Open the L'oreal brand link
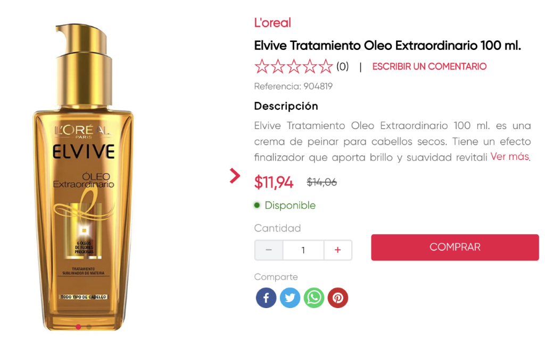Screen dimensions: 545x358 tap(272, 23)
